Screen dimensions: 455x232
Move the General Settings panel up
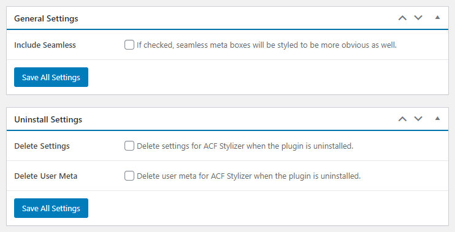click(x=402, y=18)
